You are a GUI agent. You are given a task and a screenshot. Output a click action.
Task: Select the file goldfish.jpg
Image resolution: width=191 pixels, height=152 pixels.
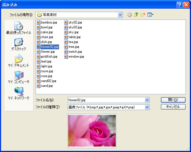click(x=47, y=56)
